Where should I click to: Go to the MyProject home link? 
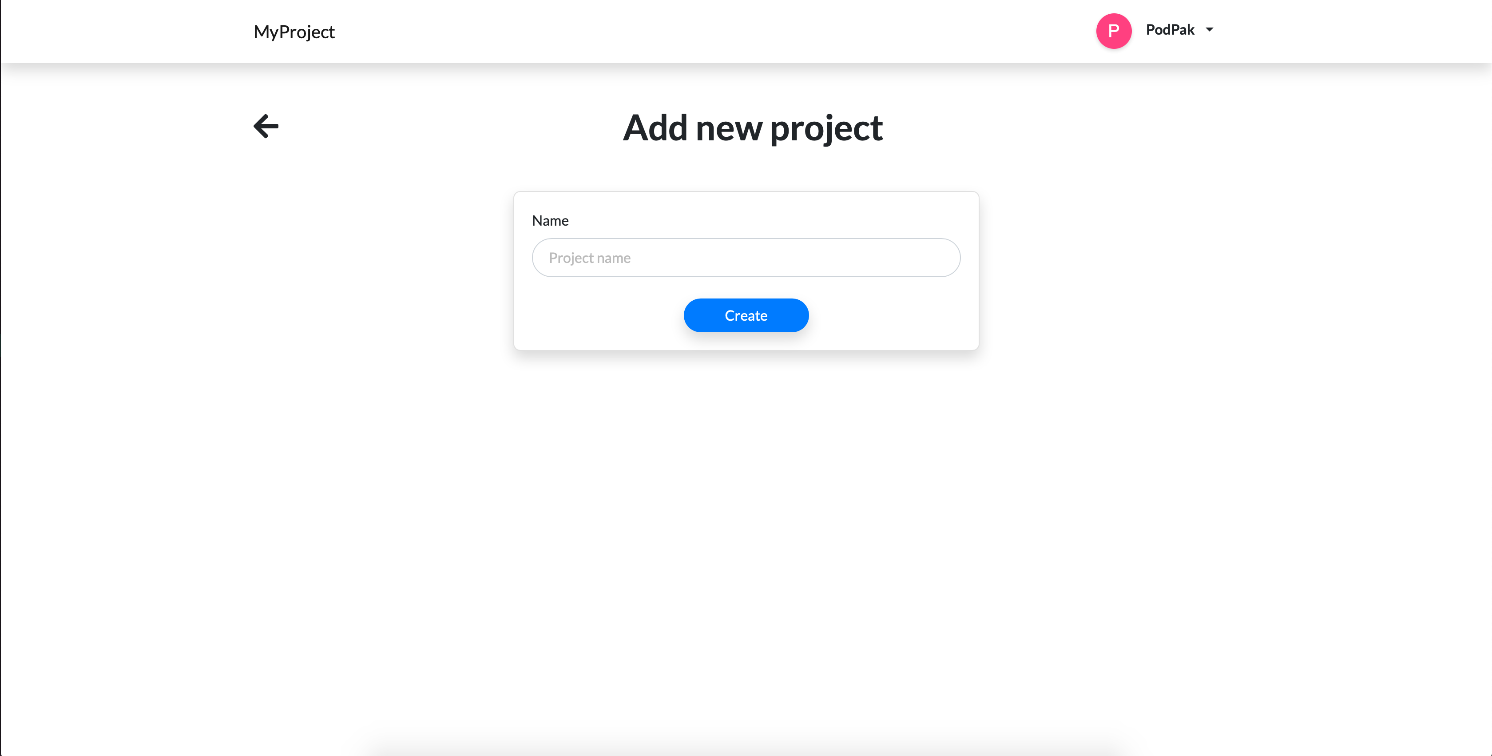coord(294,32)
